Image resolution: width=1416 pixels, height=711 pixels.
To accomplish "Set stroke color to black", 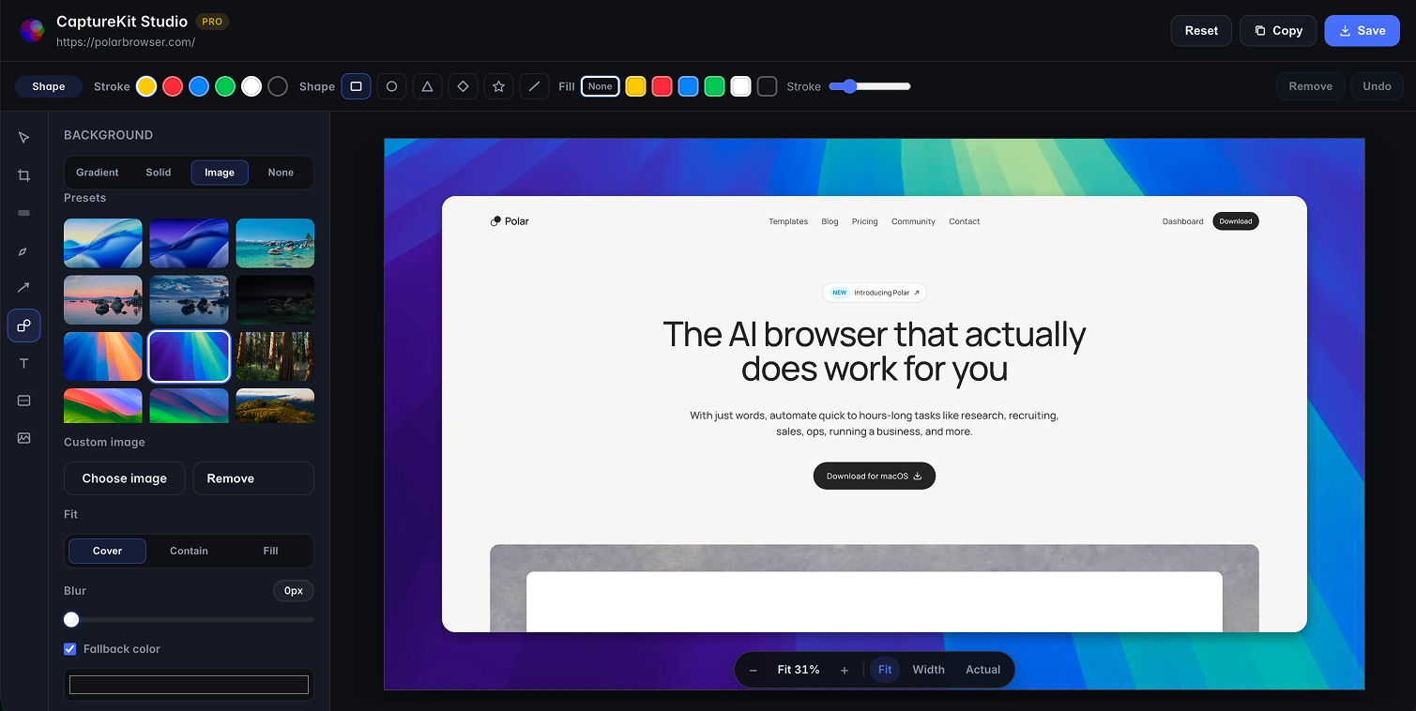I will pos(278,86).
